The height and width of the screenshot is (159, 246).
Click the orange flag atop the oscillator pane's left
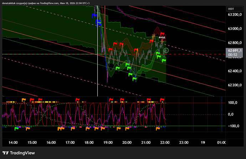click(x=24, y=100)
